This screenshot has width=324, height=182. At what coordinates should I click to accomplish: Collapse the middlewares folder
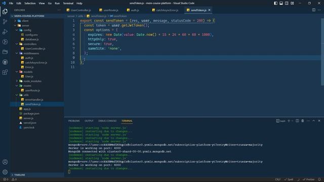37,53
